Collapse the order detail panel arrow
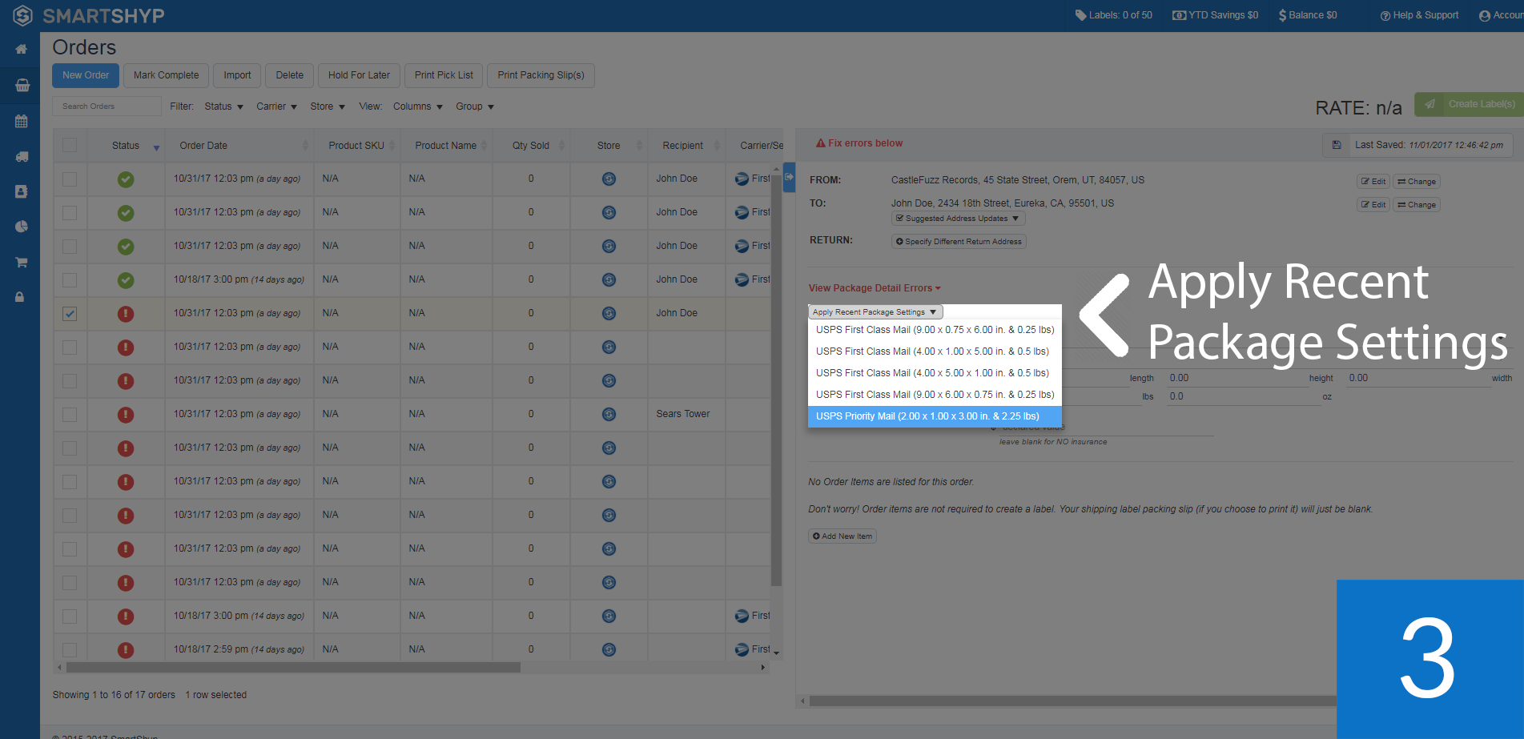The image size is (1524, 739). tap(789, 177)
